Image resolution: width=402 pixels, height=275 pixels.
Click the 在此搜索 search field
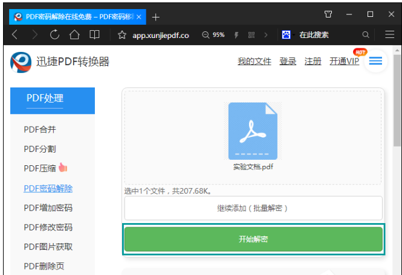pyautogui.click(x=314, y=35)
